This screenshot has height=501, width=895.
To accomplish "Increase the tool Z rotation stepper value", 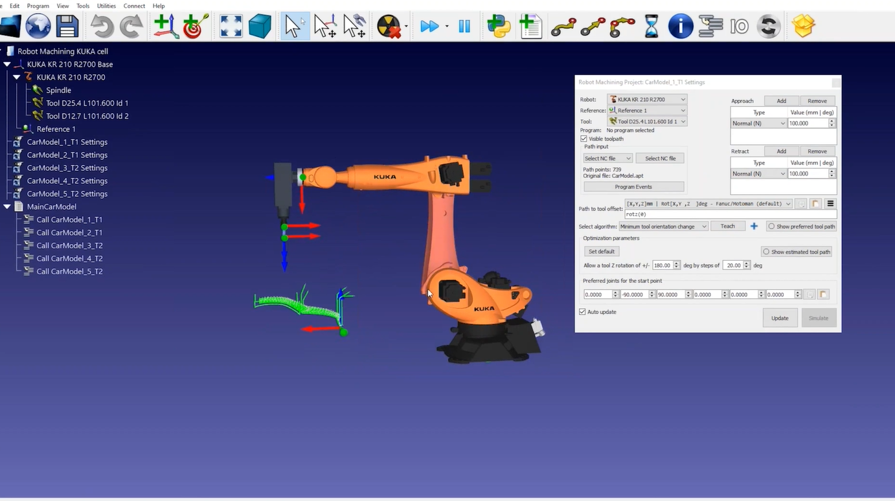I will tap(675, 262).
